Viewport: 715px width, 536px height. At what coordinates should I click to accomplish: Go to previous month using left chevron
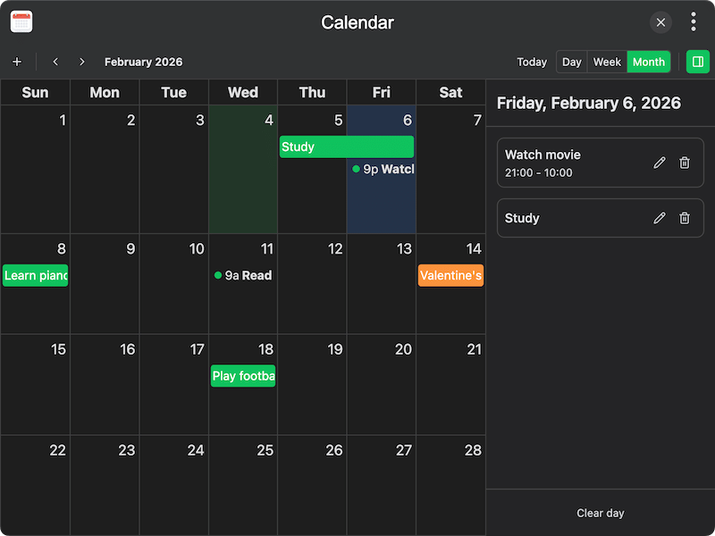click(x=55, y=62)
